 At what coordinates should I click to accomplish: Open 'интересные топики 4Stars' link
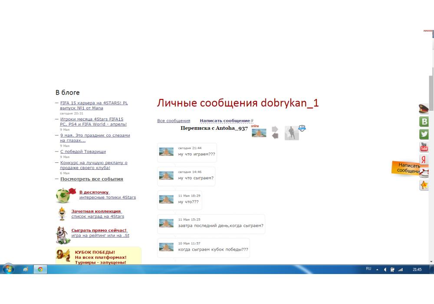(108, 198)
